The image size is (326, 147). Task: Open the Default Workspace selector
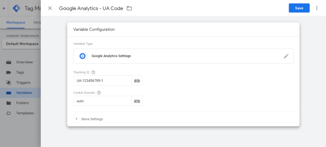click(x=21, y=44)
